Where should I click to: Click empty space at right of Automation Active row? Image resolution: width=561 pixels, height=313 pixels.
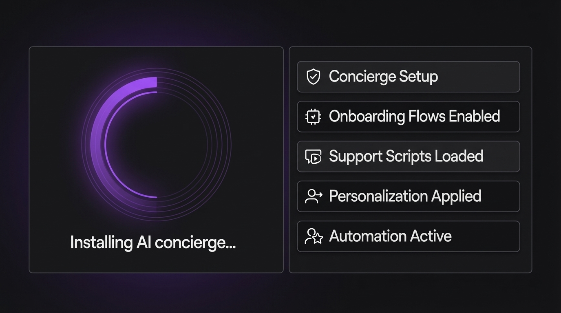(487, 236)
